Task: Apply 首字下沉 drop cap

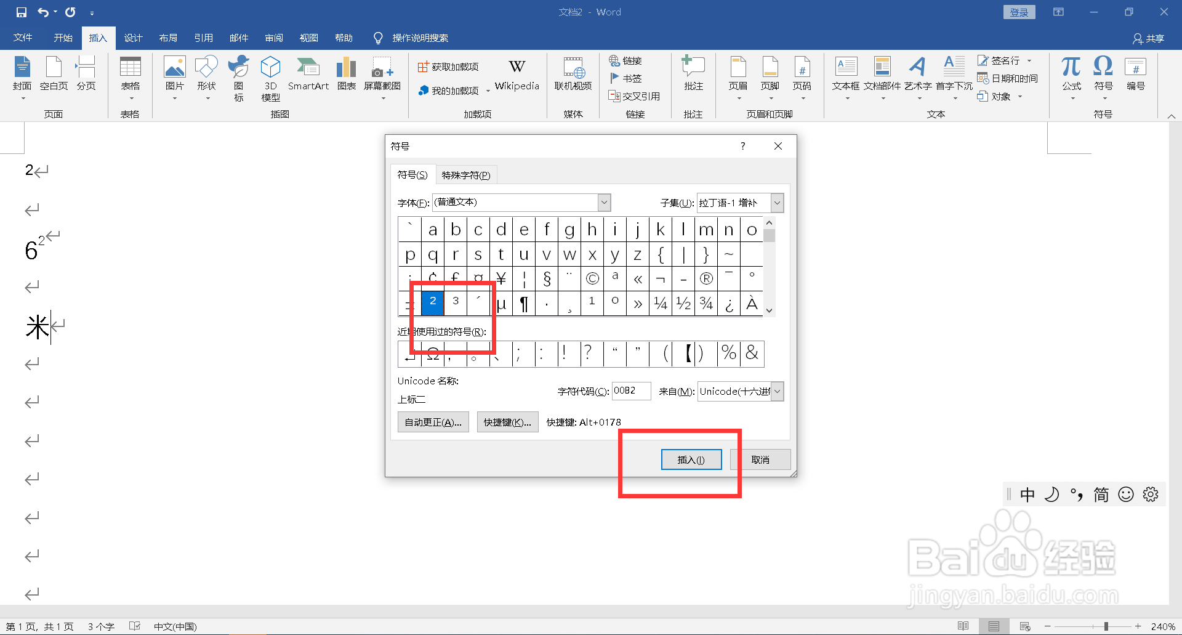Action: click(x=954, y=78)
